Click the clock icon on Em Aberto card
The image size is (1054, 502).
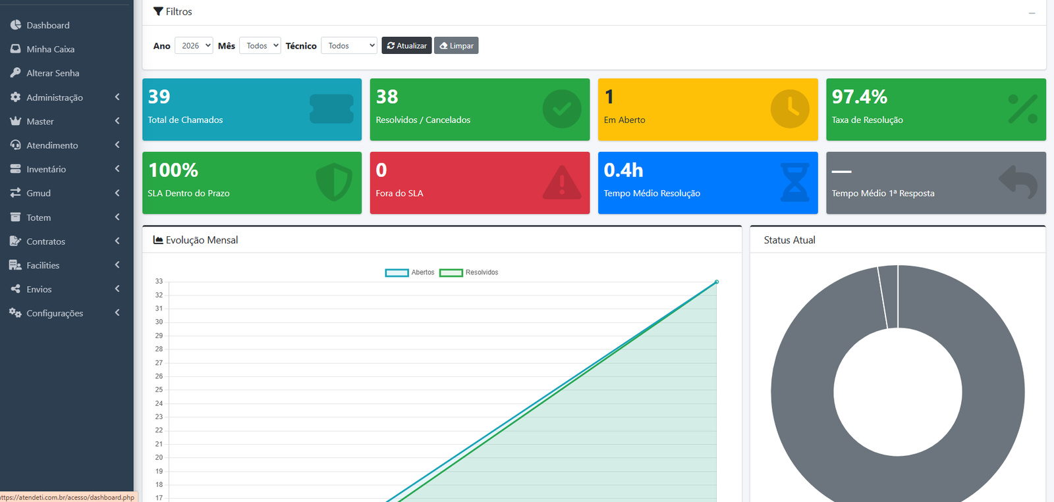point(790,109)
